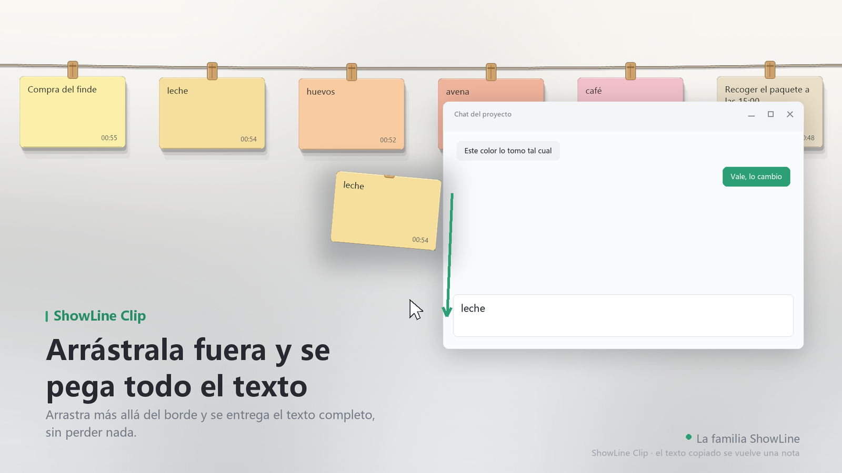842x473 pixels.
Task: Click the clothespin above the 'huevos' note
Action: point(352,72)
